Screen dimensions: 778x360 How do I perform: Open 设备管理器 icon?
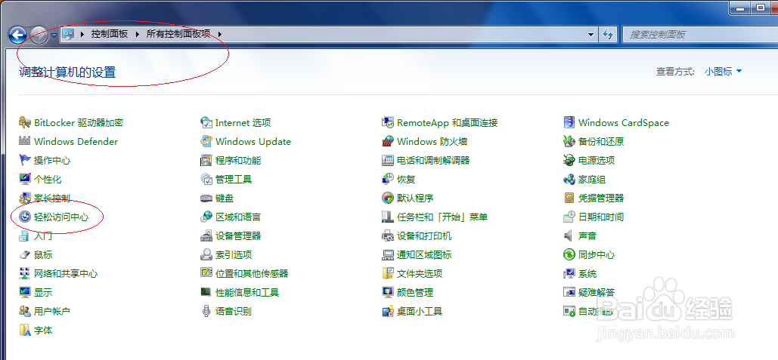coord(206,235)
